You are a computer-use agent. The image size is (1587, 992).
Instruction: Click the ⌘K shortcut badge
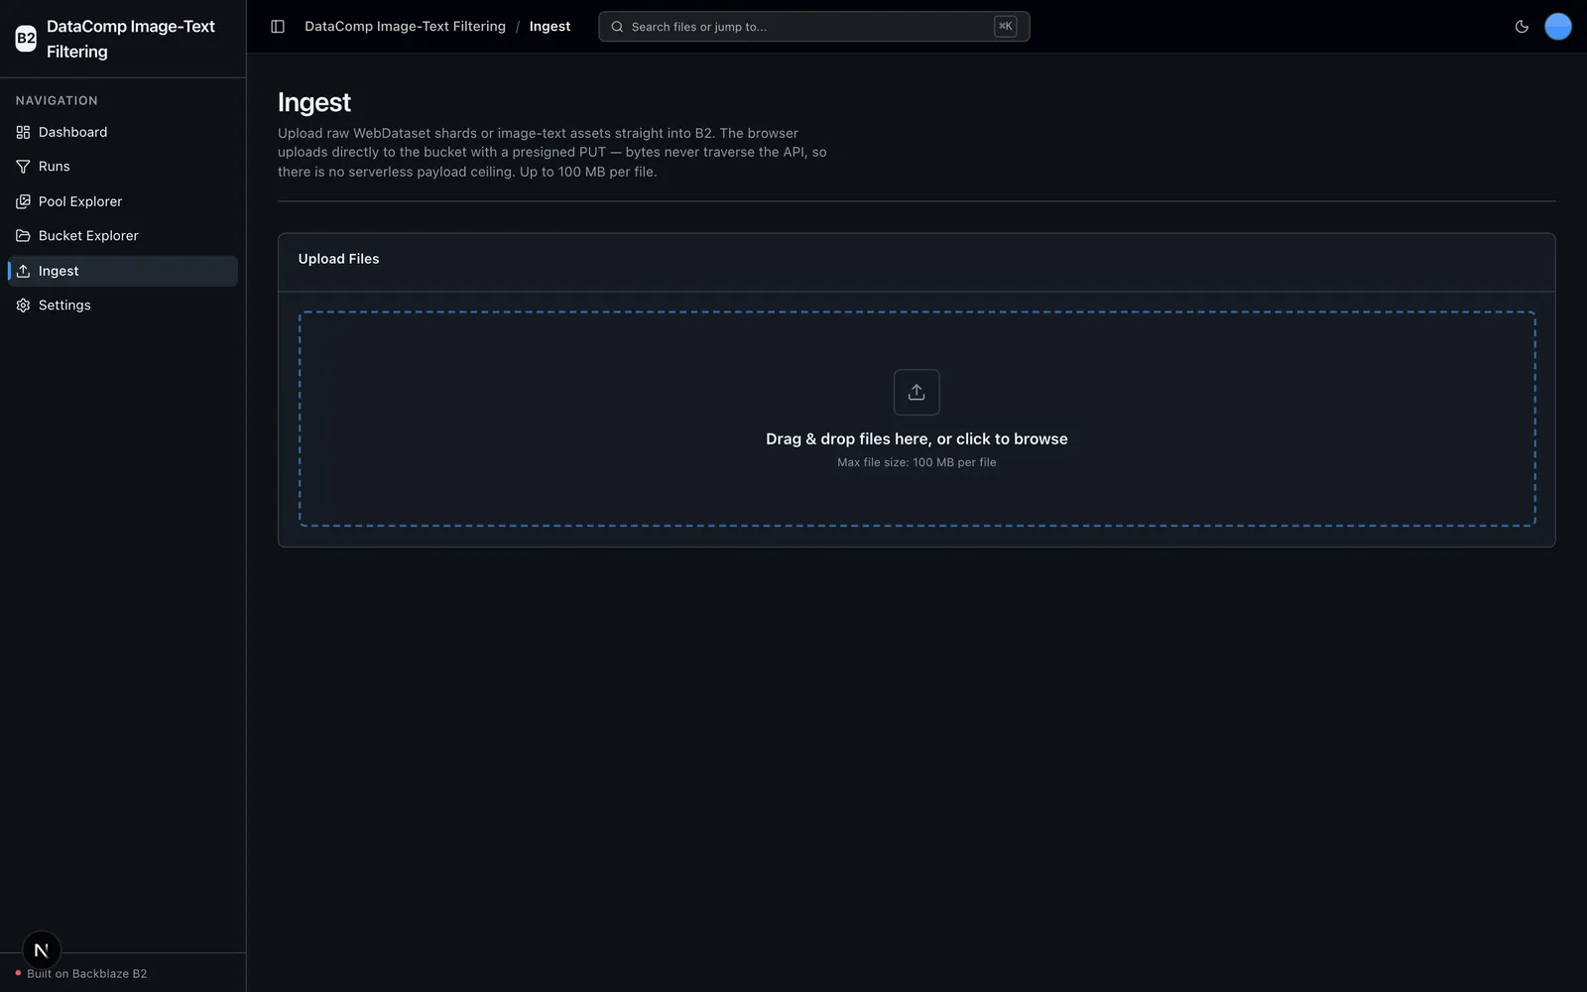(x=1005, y=27)
